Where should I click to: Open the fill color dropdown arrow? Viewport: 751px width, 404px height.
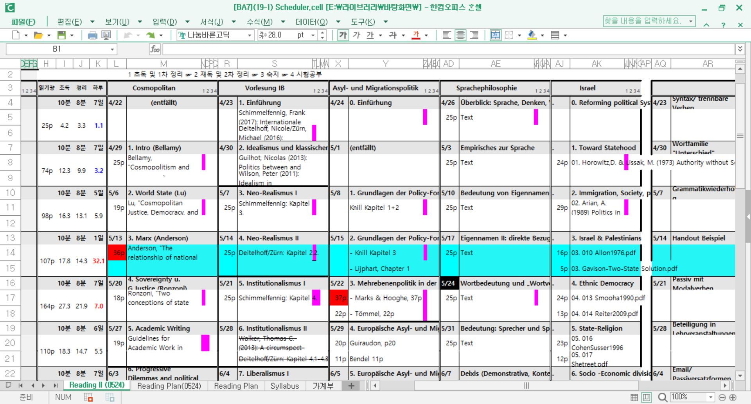542,35
